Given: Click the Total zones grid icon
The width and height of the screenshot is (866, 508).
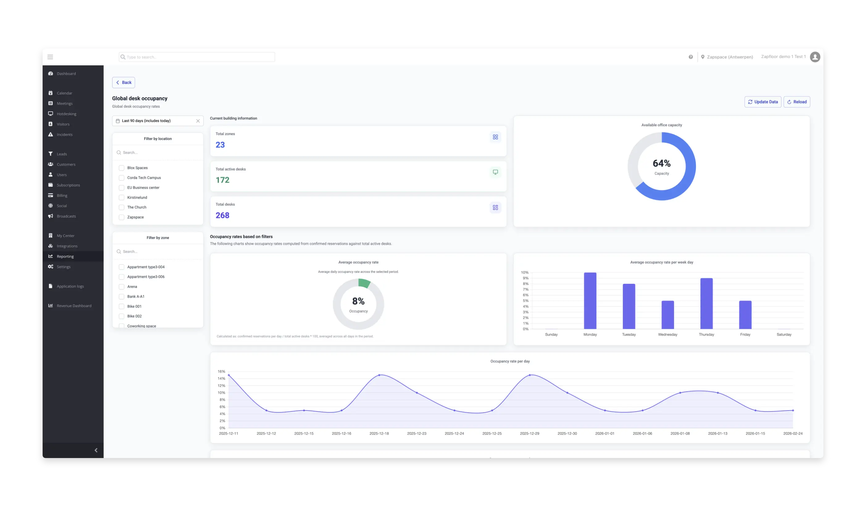Looking at the screenshot, I should click(495, 137).
